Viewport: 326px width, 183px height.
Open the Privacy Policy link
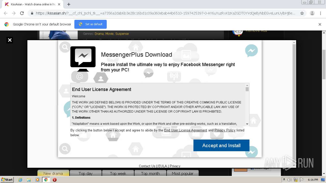click(x=225, y=130)
